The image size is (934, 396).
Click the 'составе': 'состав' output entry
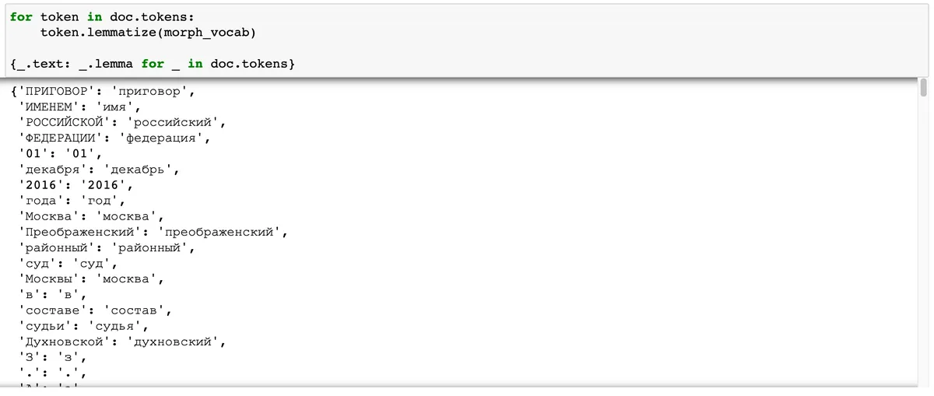coord(95,310)
